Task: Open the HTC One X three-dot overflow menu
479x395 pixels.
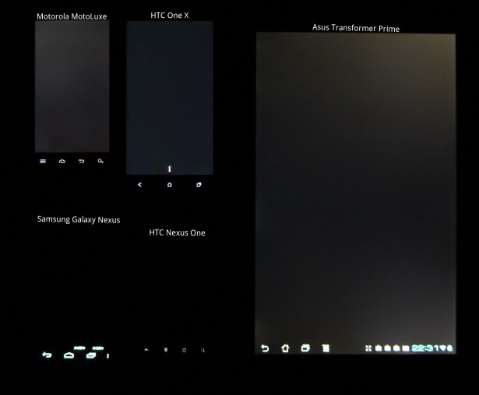Action: (170, 169)
